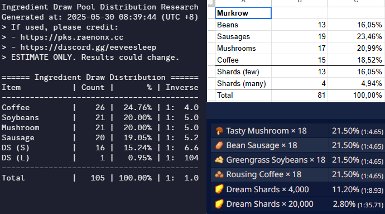Select the Shards (few) cell

[243, 72]
